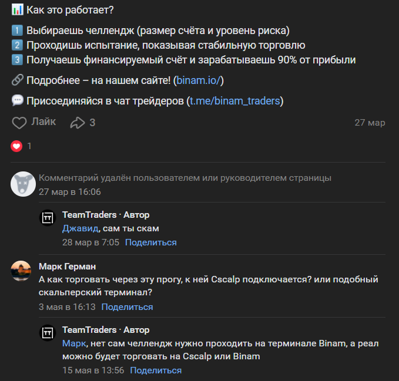Like the post with heart icon
The image size is (399, 381).
tap(20, 123)
